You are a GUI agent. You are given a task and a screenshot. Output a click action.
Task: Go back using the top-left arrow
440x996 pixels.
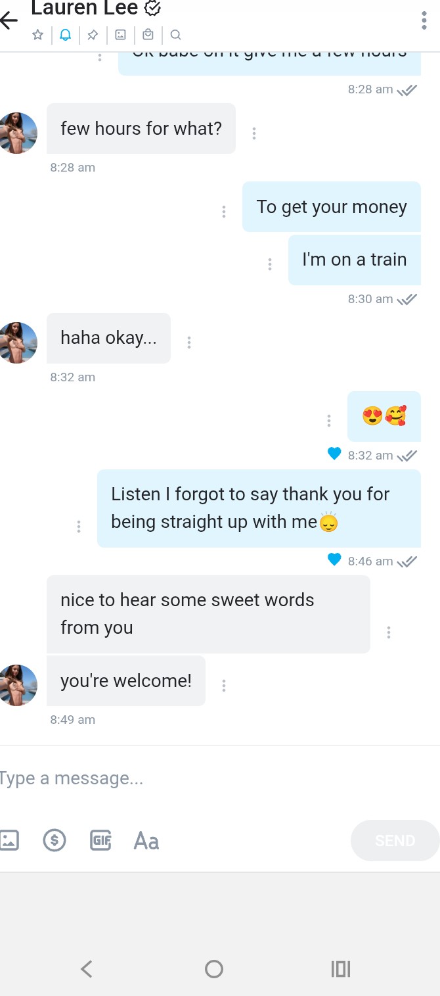(9, 20)
